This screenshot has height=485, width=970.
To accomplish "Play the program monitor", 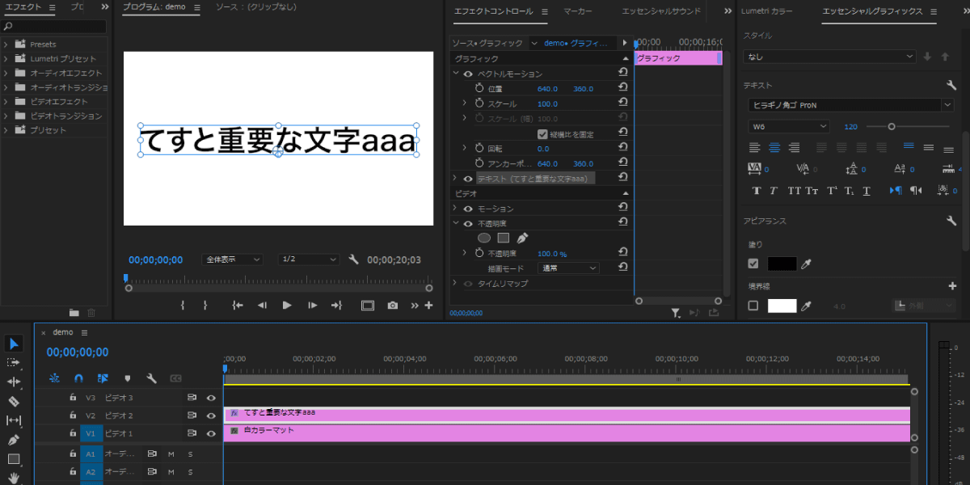I will (x=286, y=305).
